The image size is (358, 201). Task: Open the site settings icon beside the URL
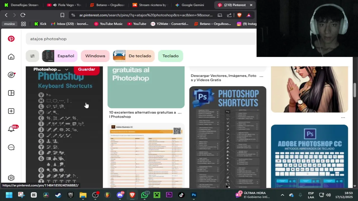coord(73,15)
